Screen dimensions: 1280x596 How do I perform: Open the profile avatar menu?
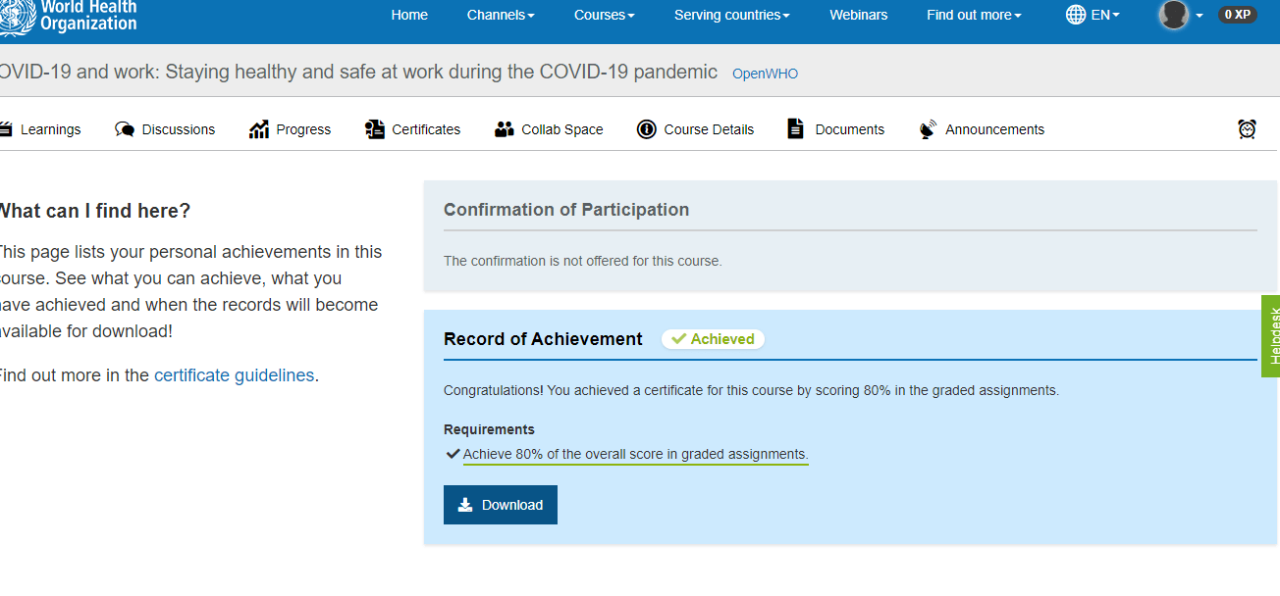point(1174,15)
